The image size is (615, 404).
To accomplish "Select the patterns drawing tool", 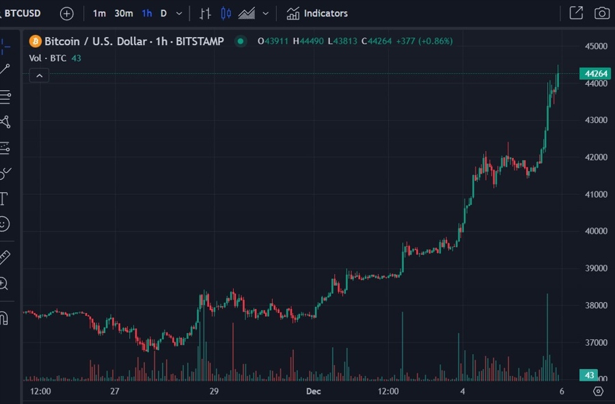I will coord(5,122).
